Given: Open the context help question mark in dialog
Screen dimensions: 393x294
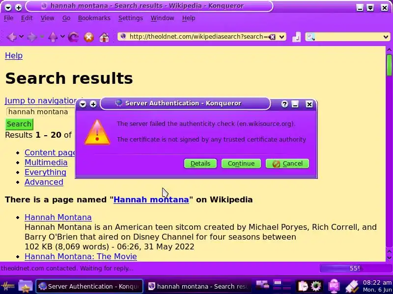Looking at the screenshot, I should (284, 104).
